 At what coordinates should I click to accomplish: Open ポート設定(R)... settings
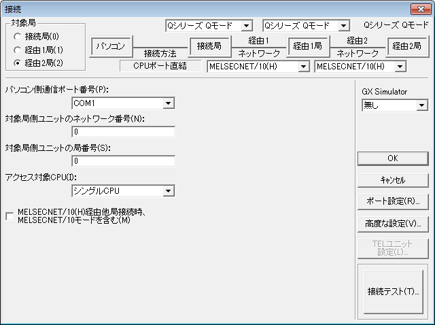pyautogui.click(x=393, y=201)
